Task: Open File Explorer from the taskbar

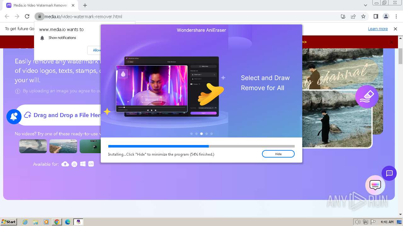Action: tap(36, 222)
